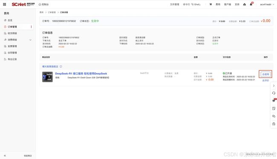Click the DeepSeek-R1-Distill-Qwen-32B spec text

(88, 78)
